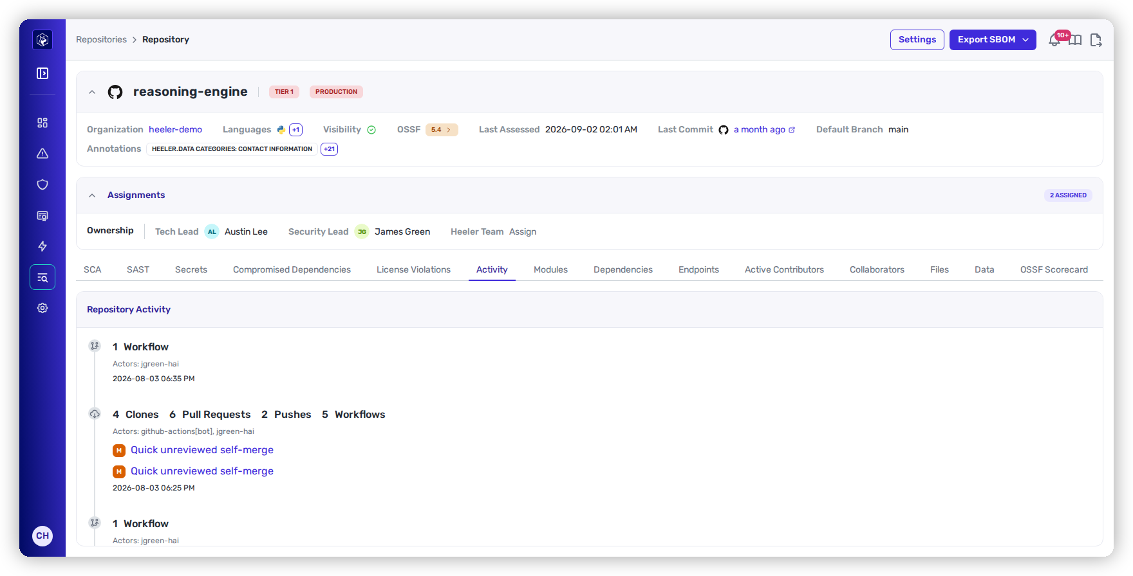The width and height of the screenshot is (1133, 576).
Task: Select the Activity tab
Action: [492, 269]
